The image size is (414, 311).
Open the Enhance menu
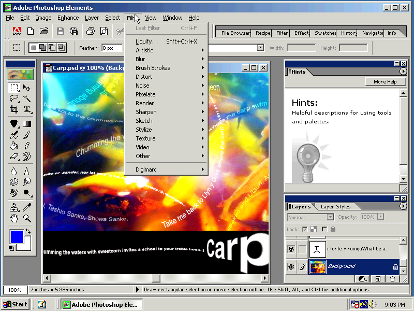tap(68, 18)
